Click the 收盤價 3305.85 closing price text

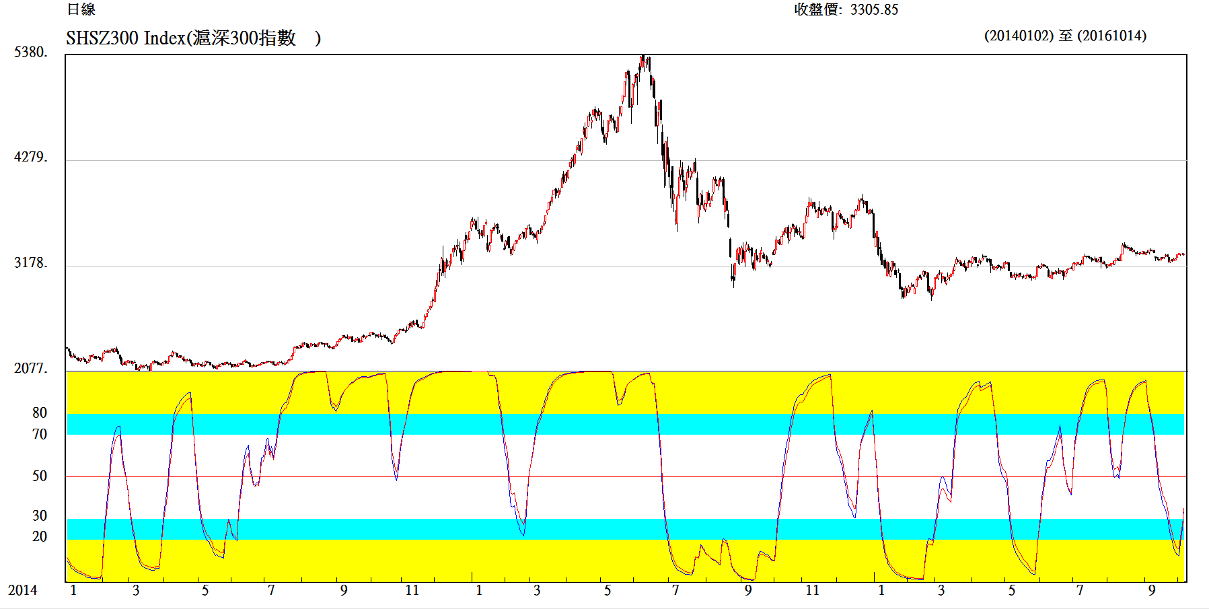point(846,9)
